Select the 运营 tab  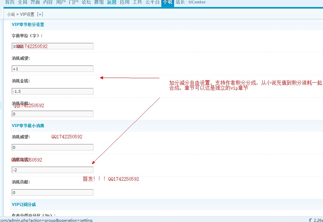click(112, 2)
